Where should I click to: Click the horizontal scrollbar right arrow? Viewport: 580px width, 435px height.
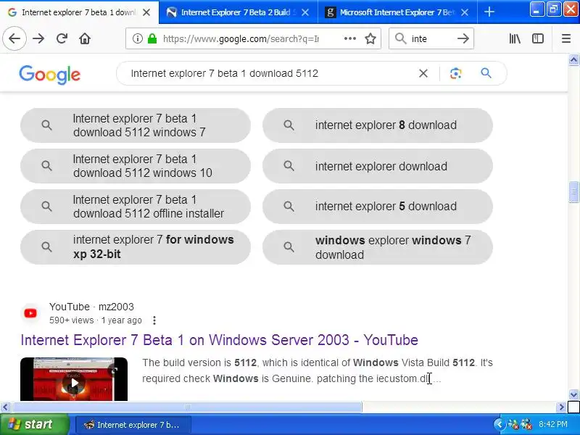pyautogui.click(x=561, y=407)
